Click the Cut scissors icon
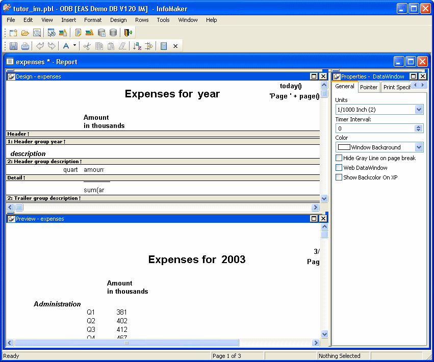Viewport: 434px width, 362px height. [x=87, y=46]
